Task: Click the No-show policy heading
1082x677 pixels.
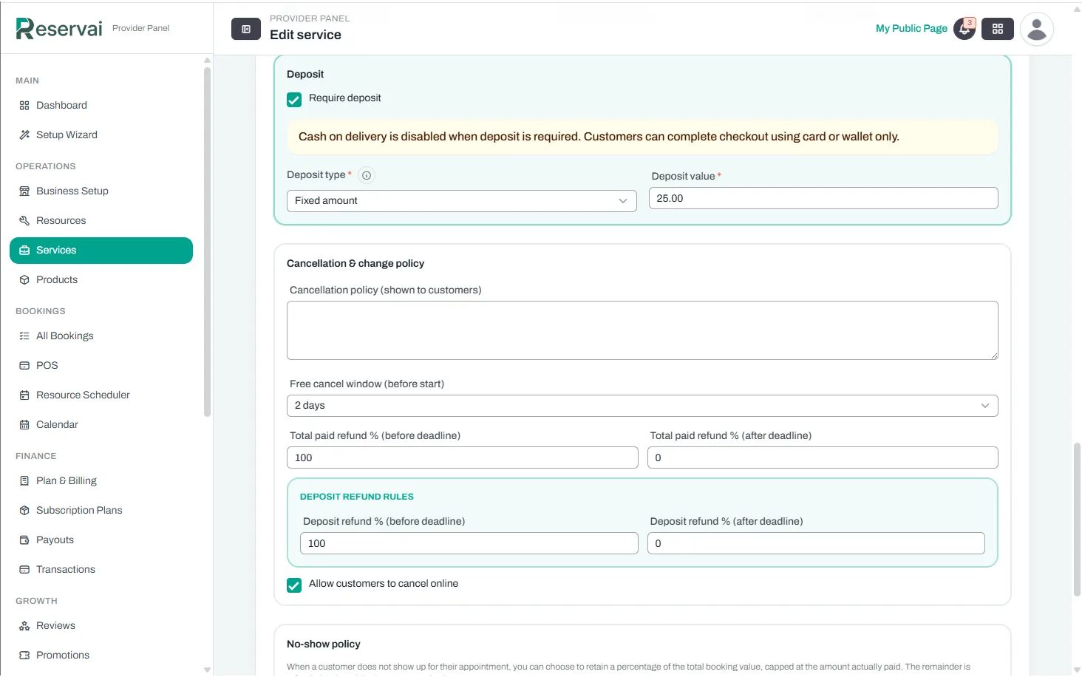Action: pos(324,644)
